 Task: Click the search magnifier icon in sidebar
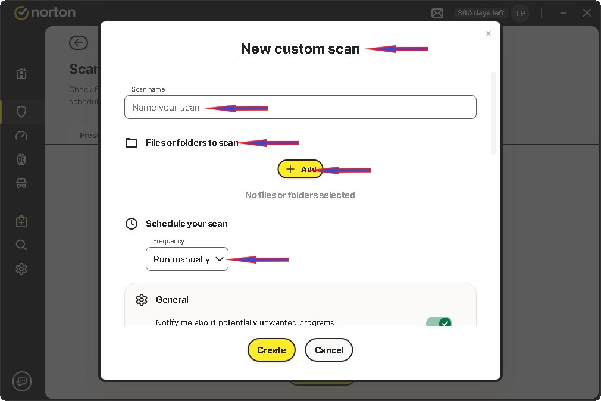coord(21,245)
